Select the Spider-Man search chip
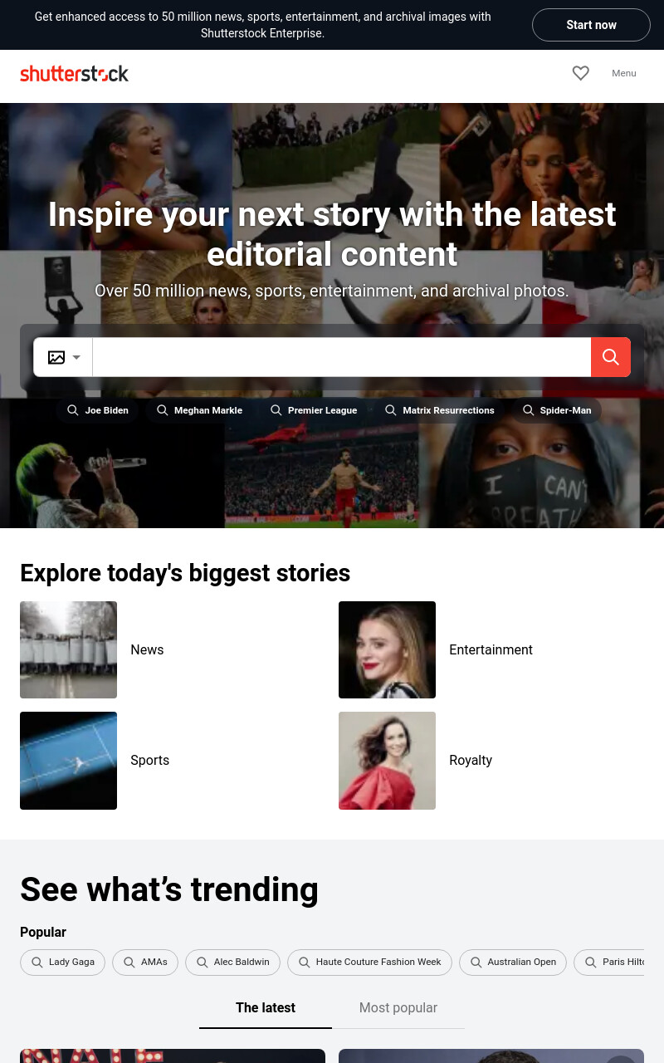This screenshot has width=664, height=1063. (557, 410)
